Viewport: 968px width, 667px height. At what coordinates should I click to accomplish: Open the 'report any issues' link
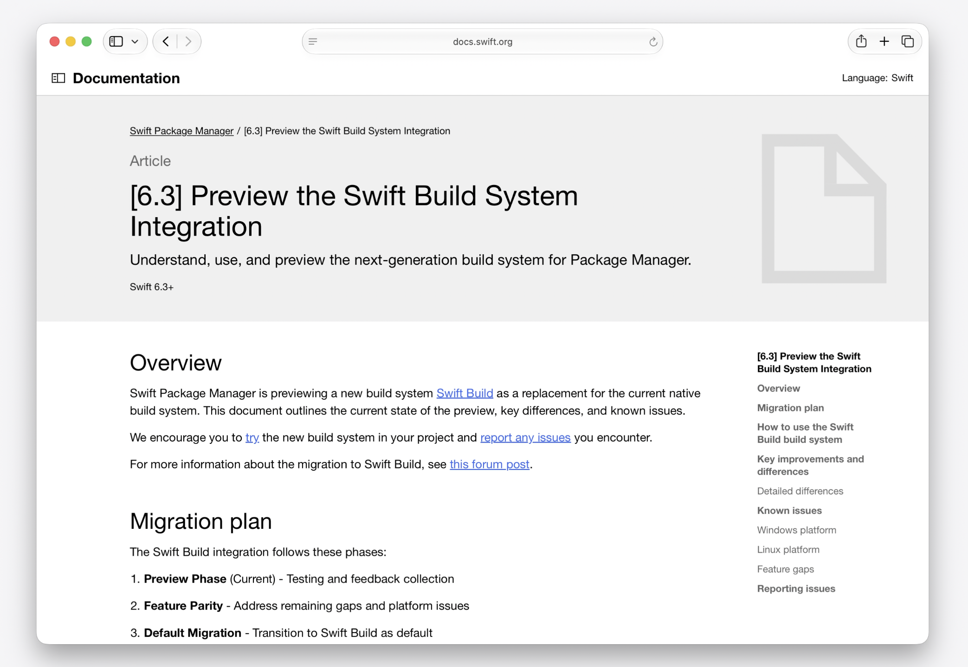click(x=525, y=437)
